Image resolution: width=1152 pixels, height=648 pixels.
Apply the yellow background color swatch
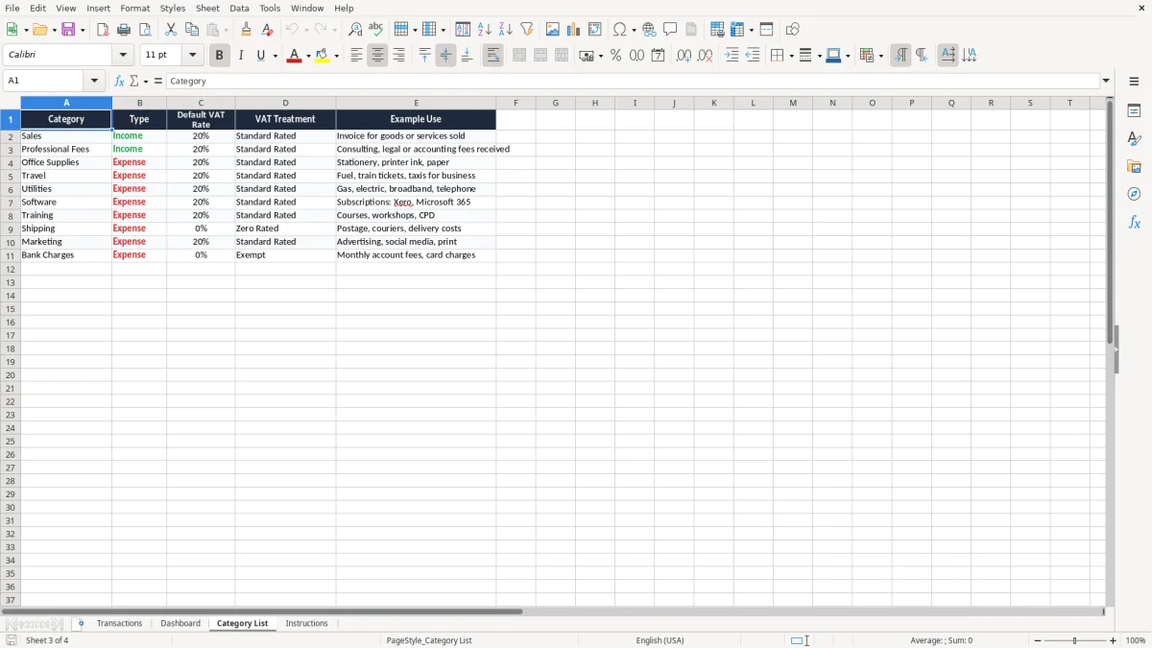324,56
